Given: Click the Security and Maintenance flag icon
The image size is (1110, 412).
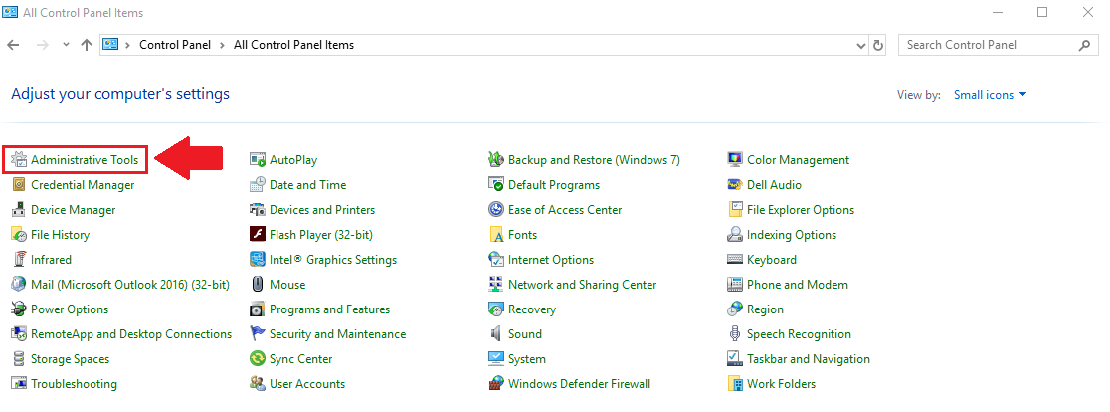Looking at the screenshot, I should coord(258,333).
